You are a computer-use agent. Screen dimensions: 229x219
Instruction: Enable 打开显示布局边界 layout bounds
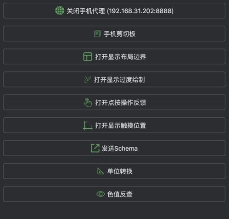(x=114, y=56)
